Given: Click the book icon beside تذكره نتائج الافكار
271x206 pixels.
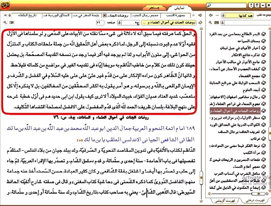Looking at the screenshot, I should click(x=263, y=55).
